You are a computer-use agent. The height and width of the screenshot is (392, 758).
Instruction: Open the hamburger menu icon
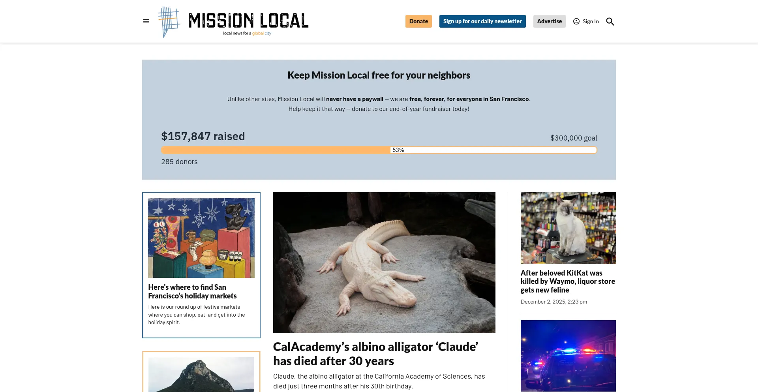coord(146,21)
